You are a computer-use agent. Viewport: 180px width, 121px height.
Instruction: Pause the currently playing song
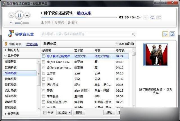tap(19, 15)
